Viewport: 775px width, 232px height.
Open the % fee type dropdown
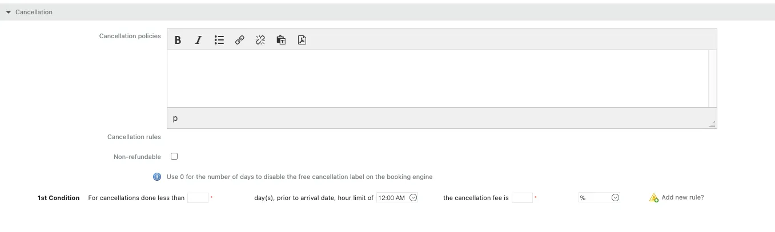tap(599, 198)
